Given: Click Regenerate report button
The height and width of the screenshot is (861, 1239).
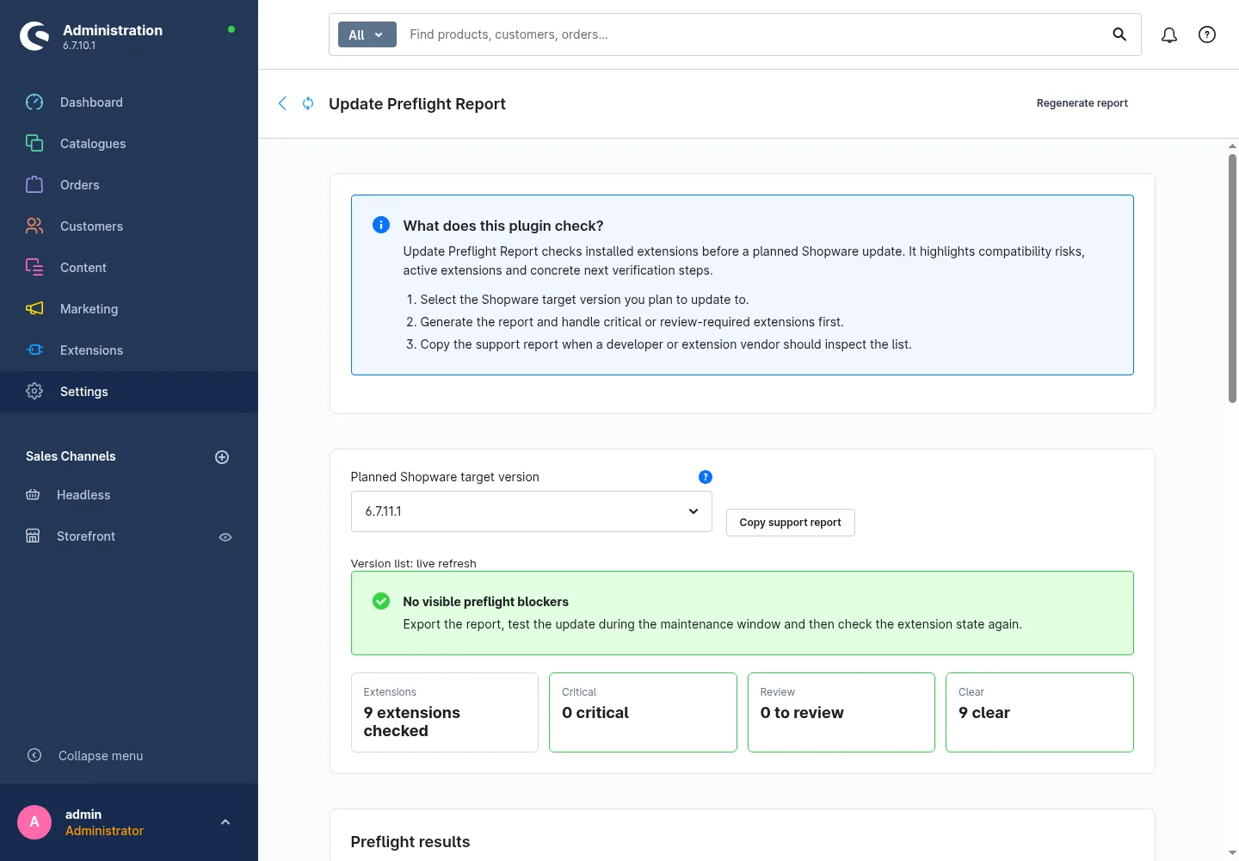Looking at the screenshot, I should tap(1082, 103).
